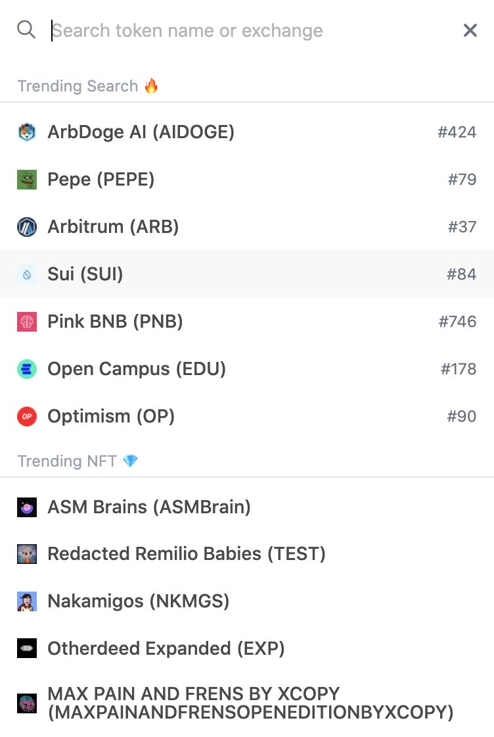Open MAX PAIN AND FRENS BY XCOPY
The width and height of the screenshot is (494, 737).
pyautogui.click(x=247, y=703)
